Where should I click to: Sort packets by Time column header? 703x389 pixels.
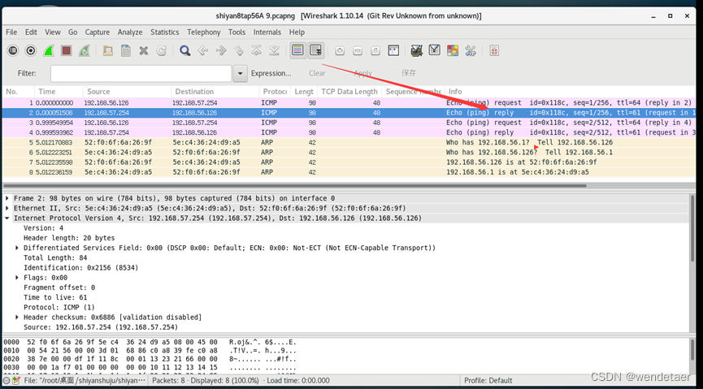click(59, 92)
